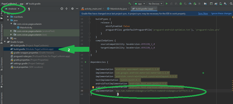Click Apply Changes and Restart Activity icon

[171, 4]
